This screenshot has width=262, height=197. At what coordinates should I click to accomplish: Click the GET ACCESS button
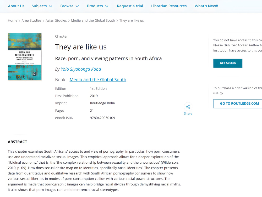coord(228,63)
